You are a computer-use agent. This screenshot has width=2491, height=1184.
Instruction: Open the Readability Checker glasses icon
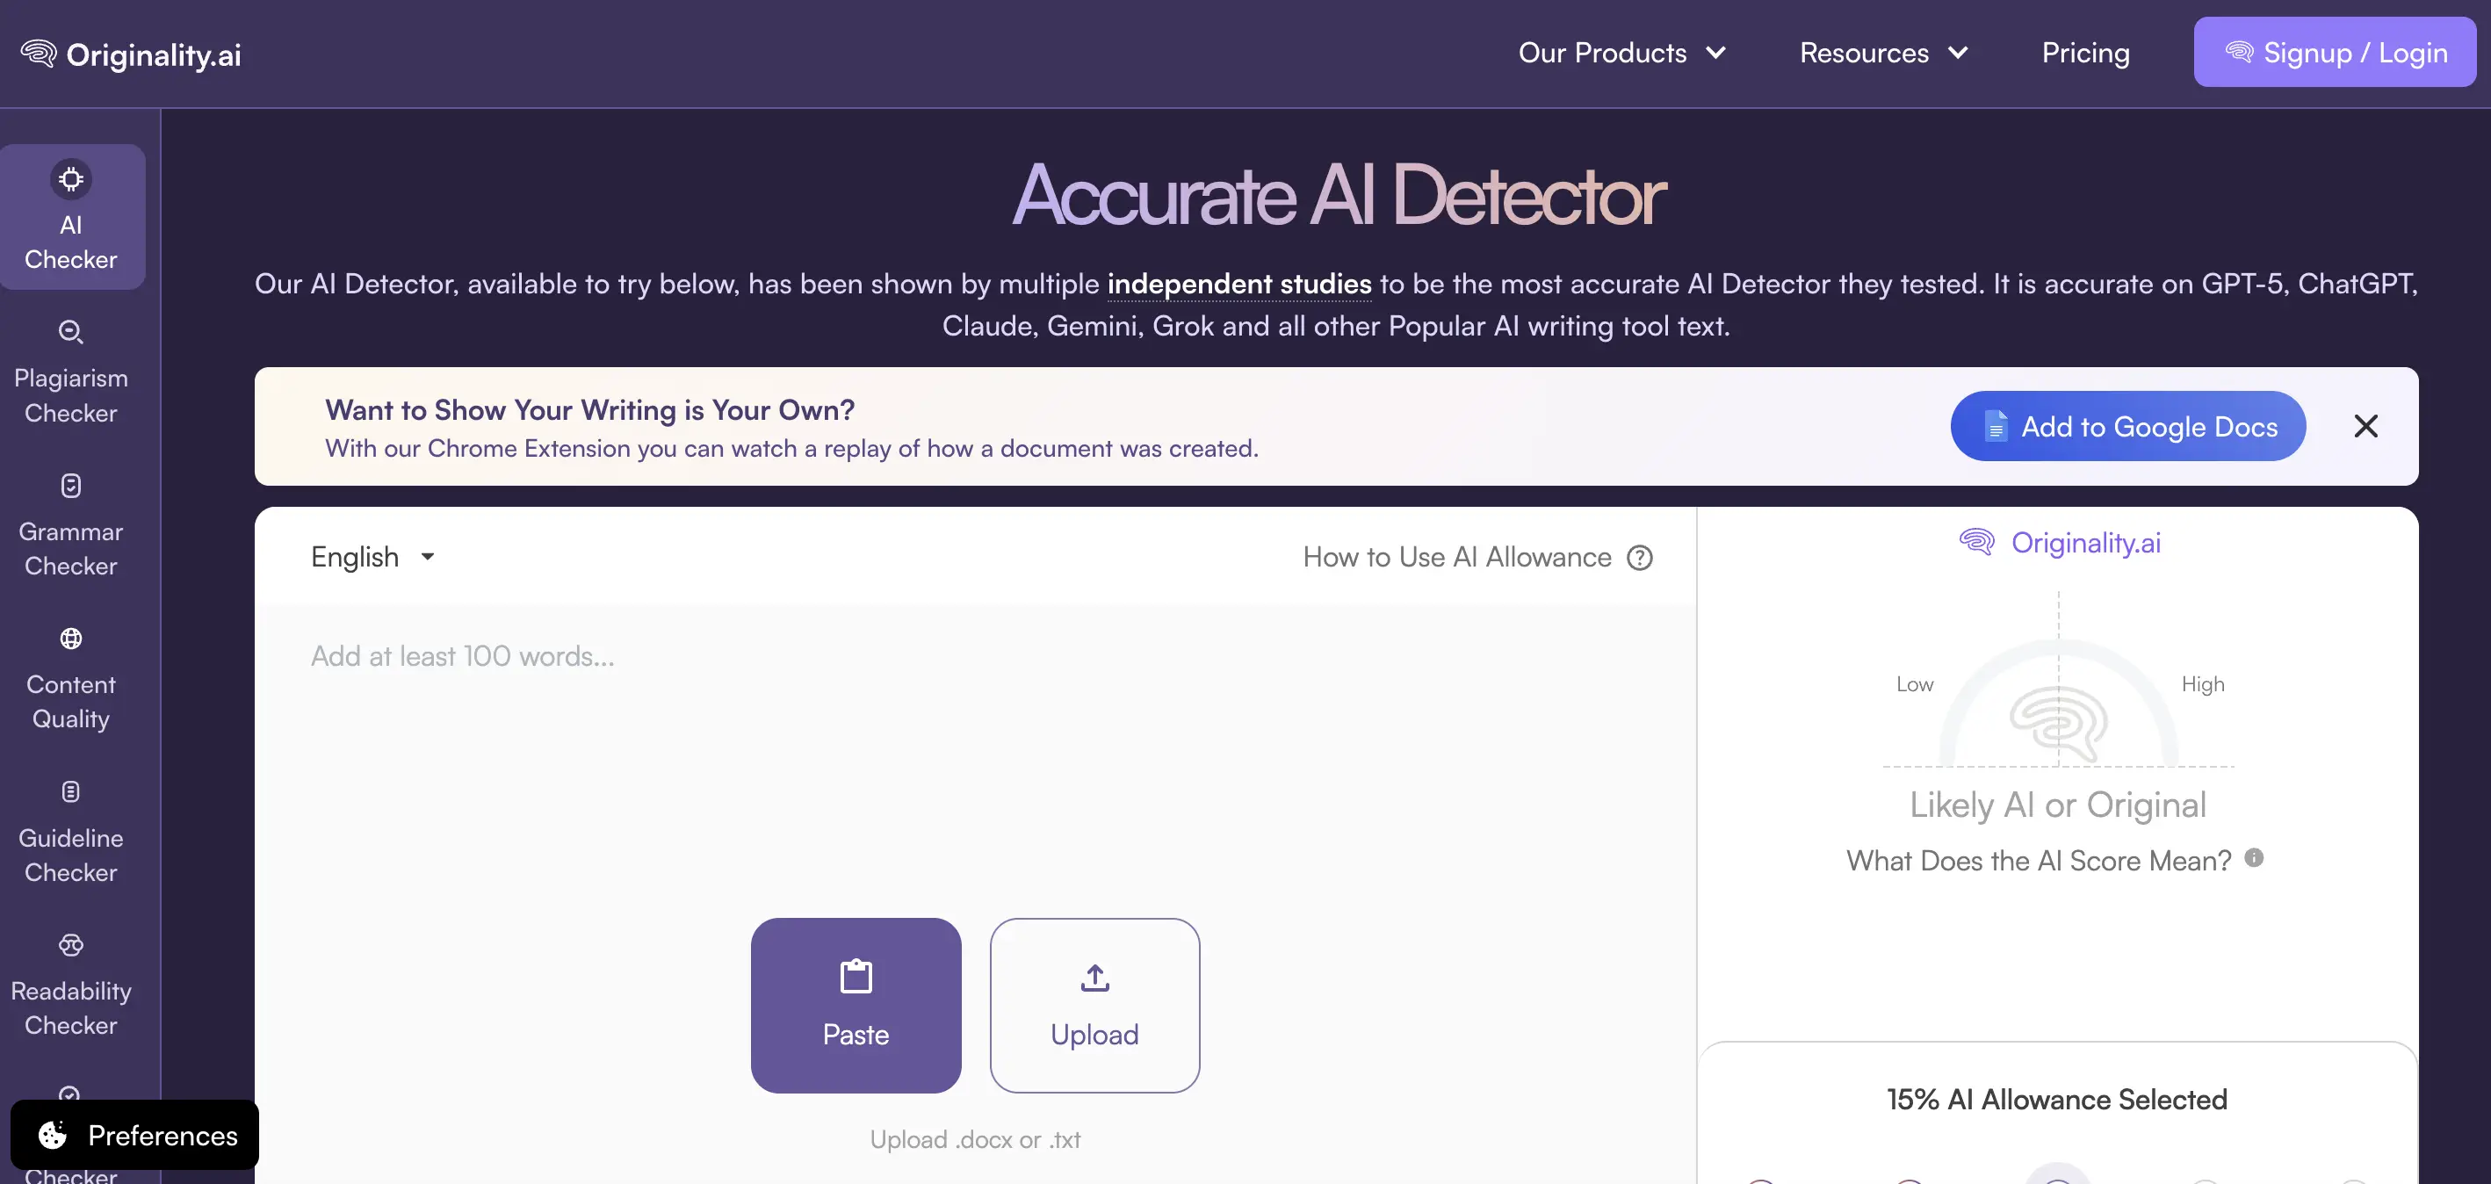[70, 944]
